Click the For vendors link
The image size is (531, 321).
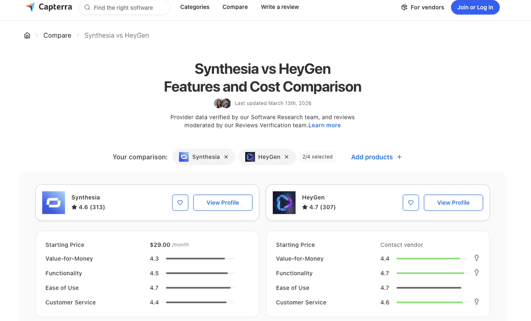[x=423, y=7]
